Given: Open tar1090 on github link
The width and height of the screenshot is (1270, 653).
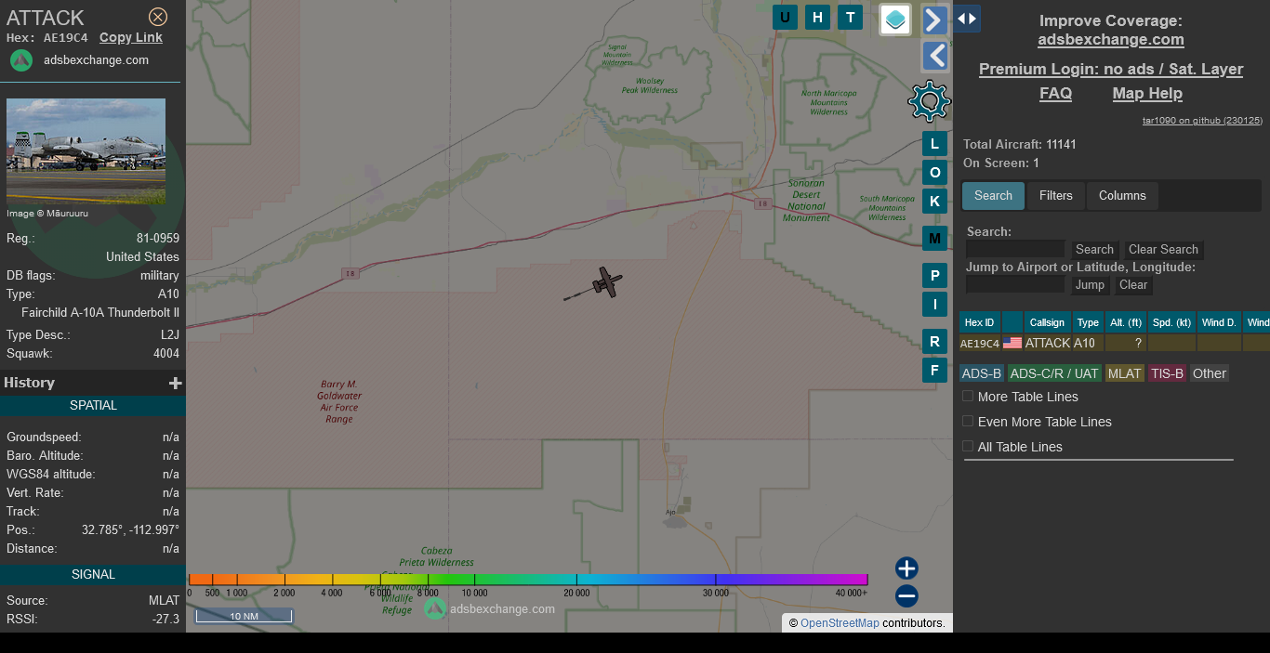Looking at the screenshot, I should tap(1202, 121).
